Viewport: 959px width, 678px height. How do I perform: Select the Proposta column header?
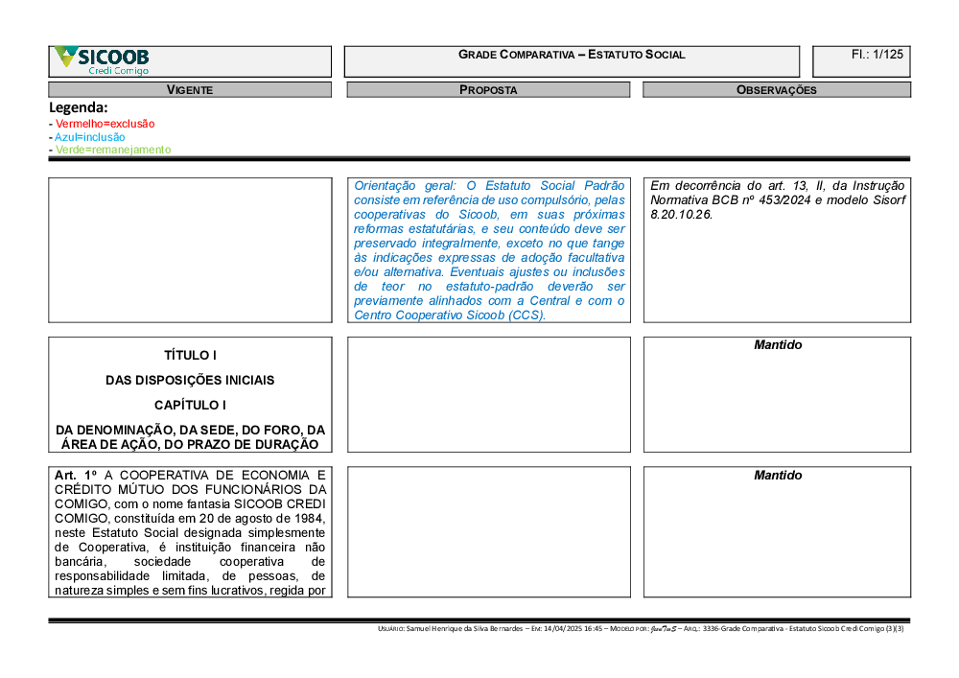[x=488, y=90]
